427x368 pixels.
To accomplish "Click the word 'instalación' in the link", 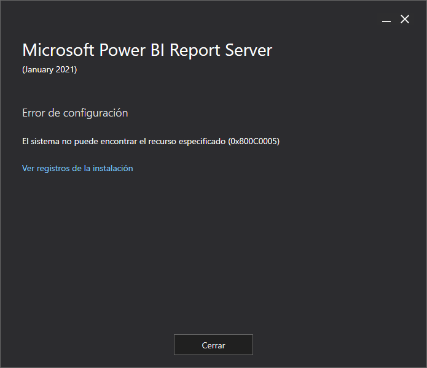I will click(x=112, y=168).
